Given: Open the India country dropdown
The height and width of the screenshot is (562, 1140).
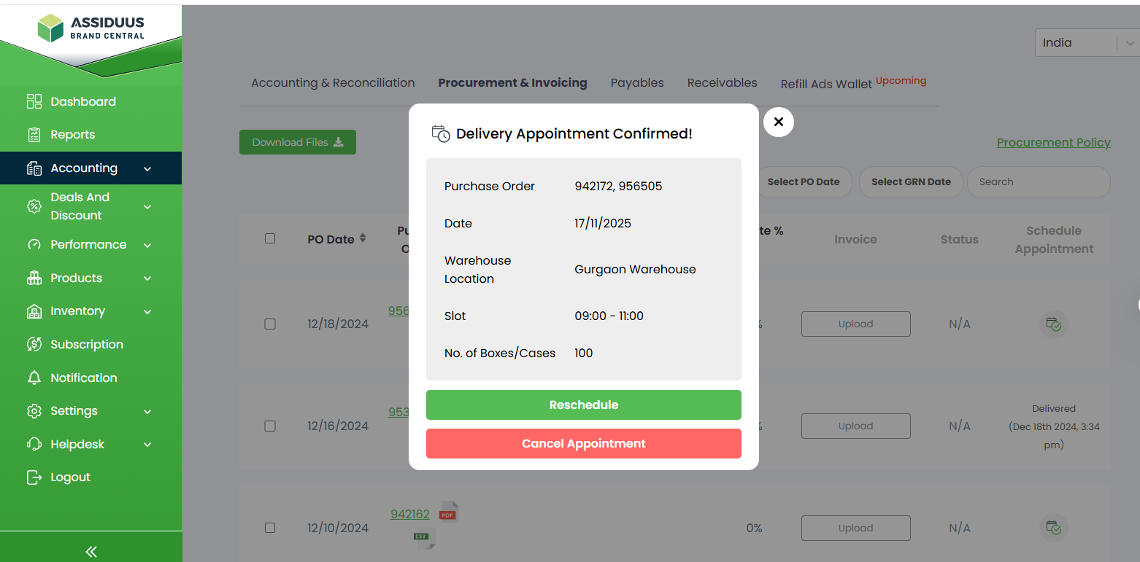Looking at the screenshot, I should pos(1086,43).
